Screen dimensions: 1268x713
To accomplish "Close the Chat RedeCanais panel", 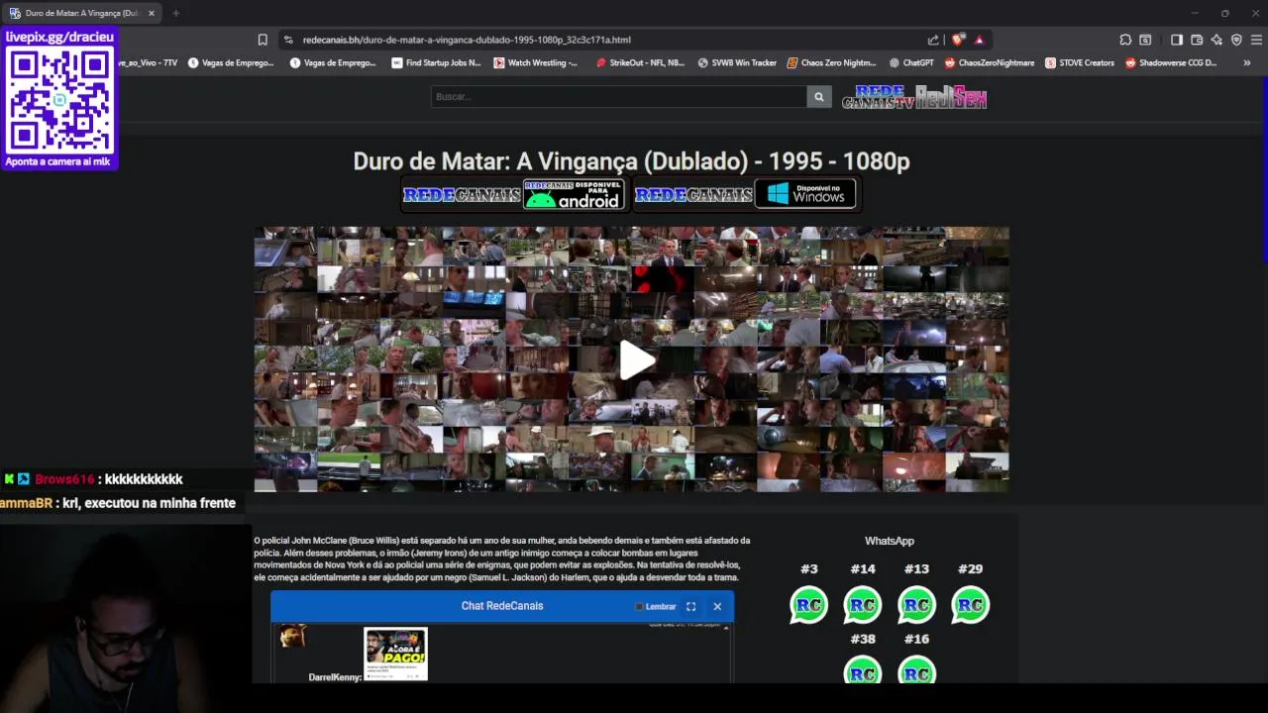I will [717, 606].
